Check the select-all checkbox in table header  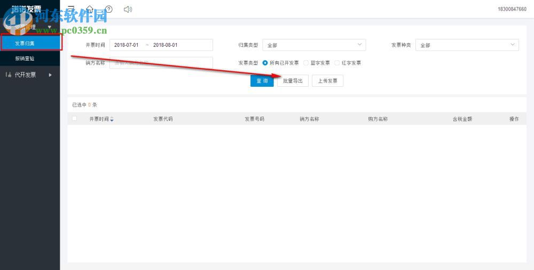(74, 119)
